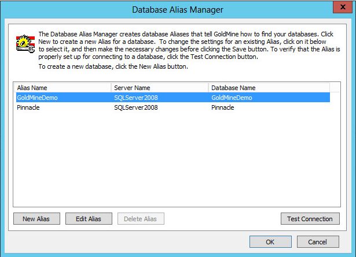Click Pinnacle in the Database Name column
This screenshot has width=356, height=257.
point(223,108)
